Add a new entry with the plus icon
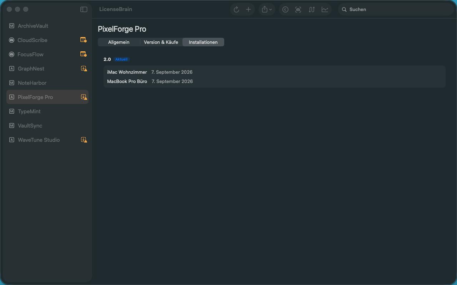 pos(248,10)
